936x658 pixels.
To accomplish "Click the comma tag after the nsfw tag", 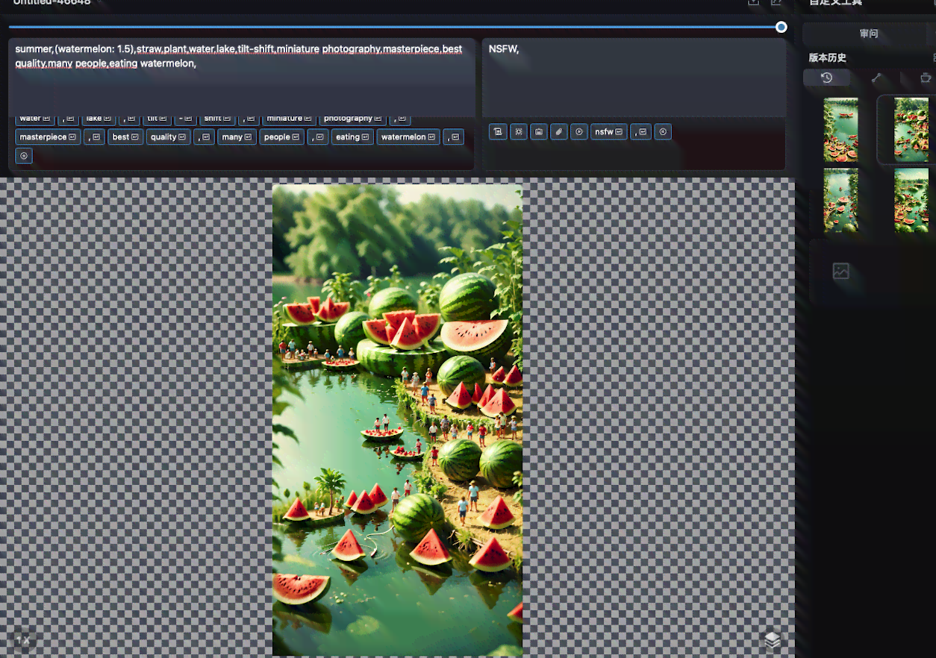I will coord(640,132).
